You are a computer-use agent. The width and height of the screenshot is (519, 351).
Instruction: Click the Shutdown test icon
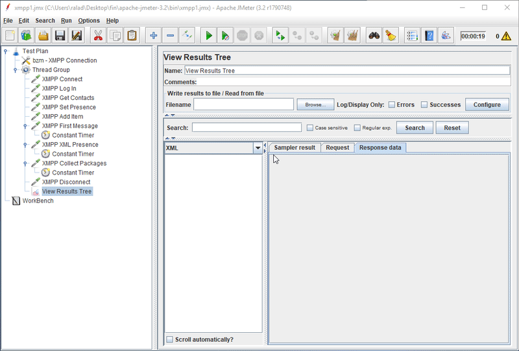pos(259,36)
